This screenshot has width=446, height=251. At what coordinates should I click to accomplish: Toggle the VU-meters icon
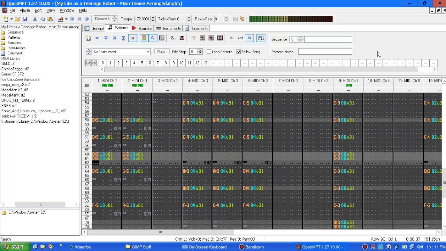(144, 38)
